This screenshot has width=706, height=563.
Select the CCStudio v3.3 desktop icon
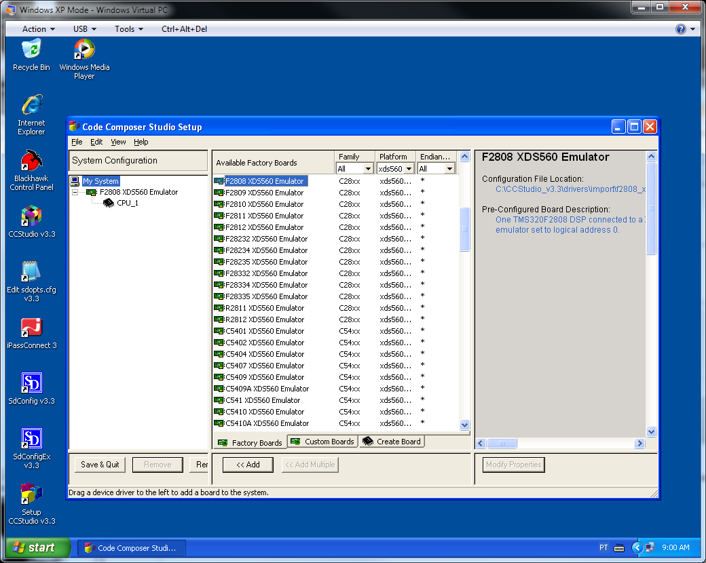click(x=31, y=221)
